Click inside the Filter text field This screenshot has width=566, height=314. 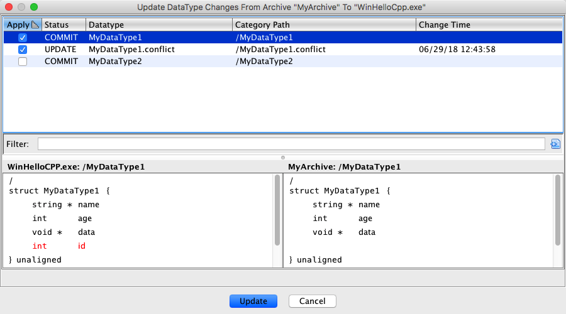[291, 144]
